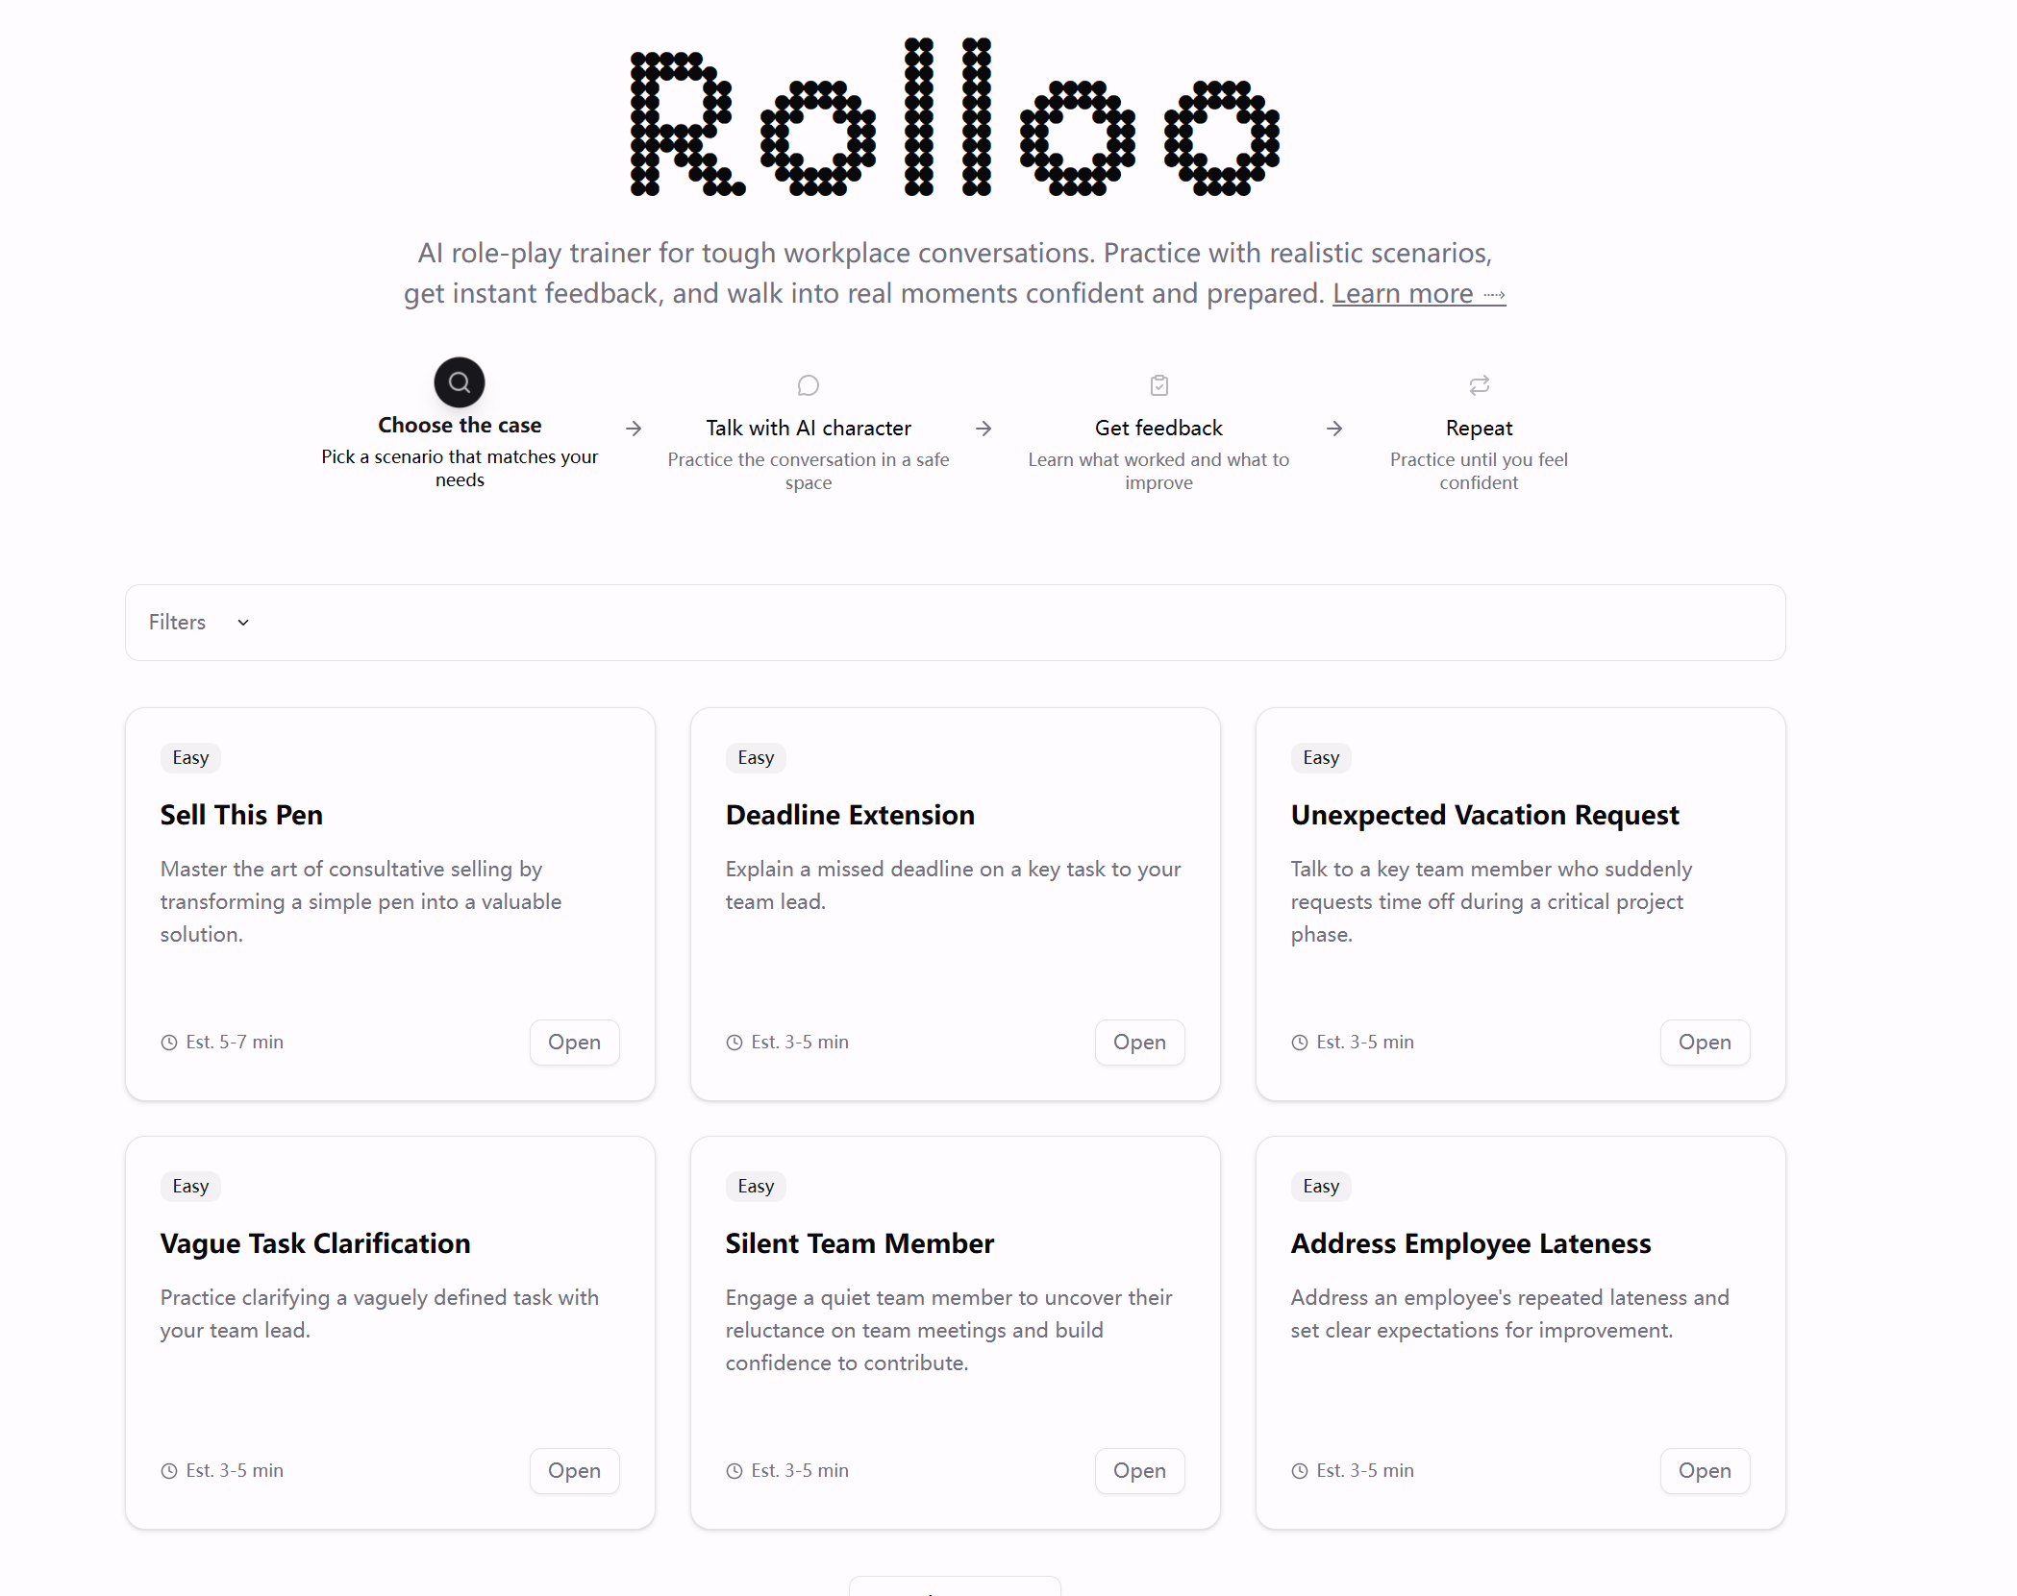
Task: Click the clock icon on Deadline Extension card
Action: click(735, 1043)
